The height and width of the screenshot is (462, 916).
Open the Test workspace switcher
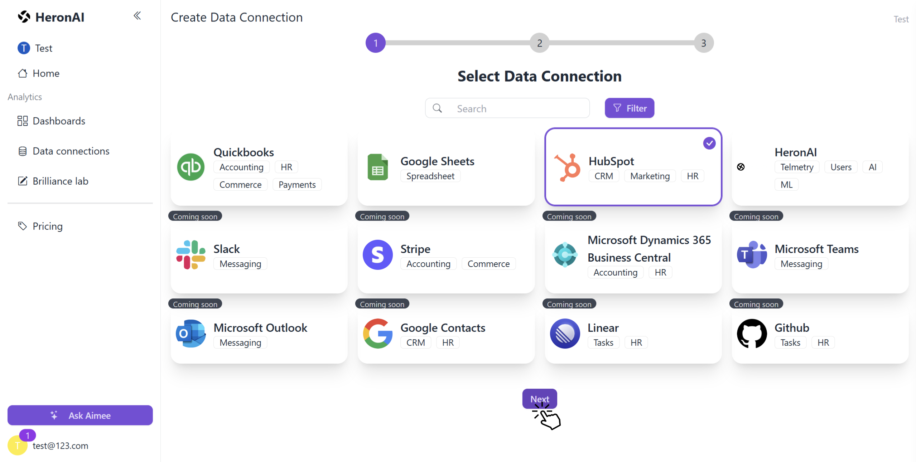[35, 48]
